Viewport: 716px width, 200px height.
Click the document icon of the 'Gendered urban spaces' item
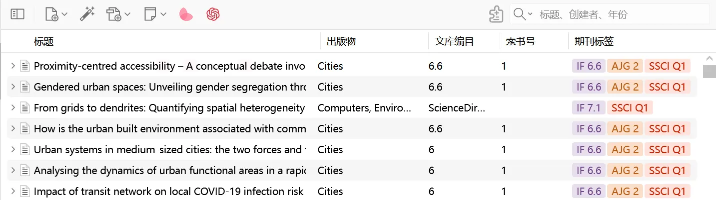coord(25,87)
